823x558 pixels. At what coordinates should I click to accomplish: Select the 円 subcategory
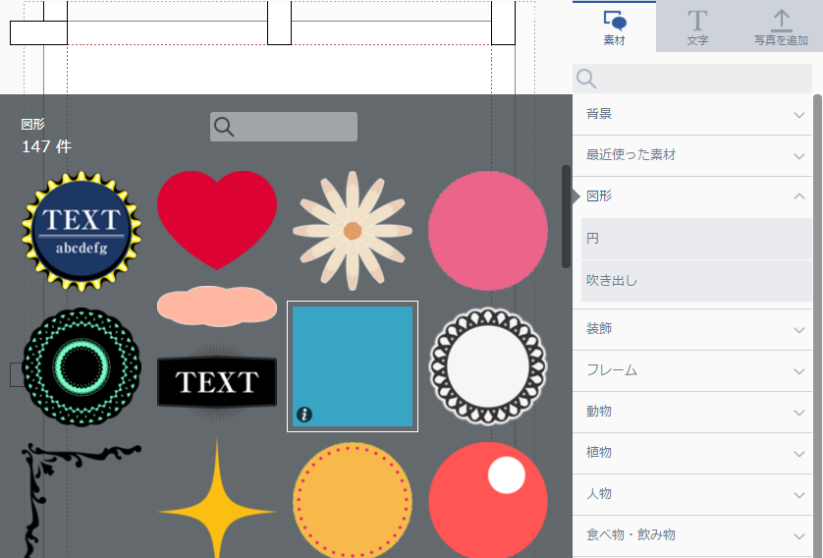click(x=695, y=239)
